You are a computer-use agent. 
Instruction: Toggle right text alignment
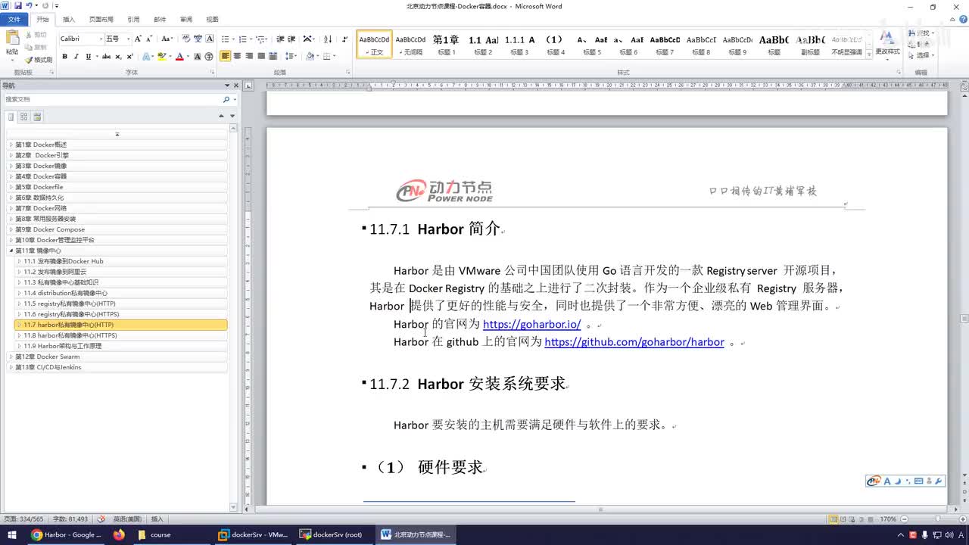[x=249, y=56]
